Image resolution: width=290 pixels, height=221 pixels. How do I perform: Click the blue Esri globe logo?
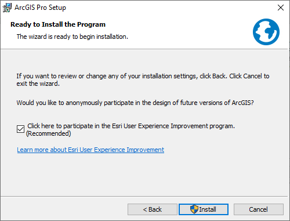266,32
